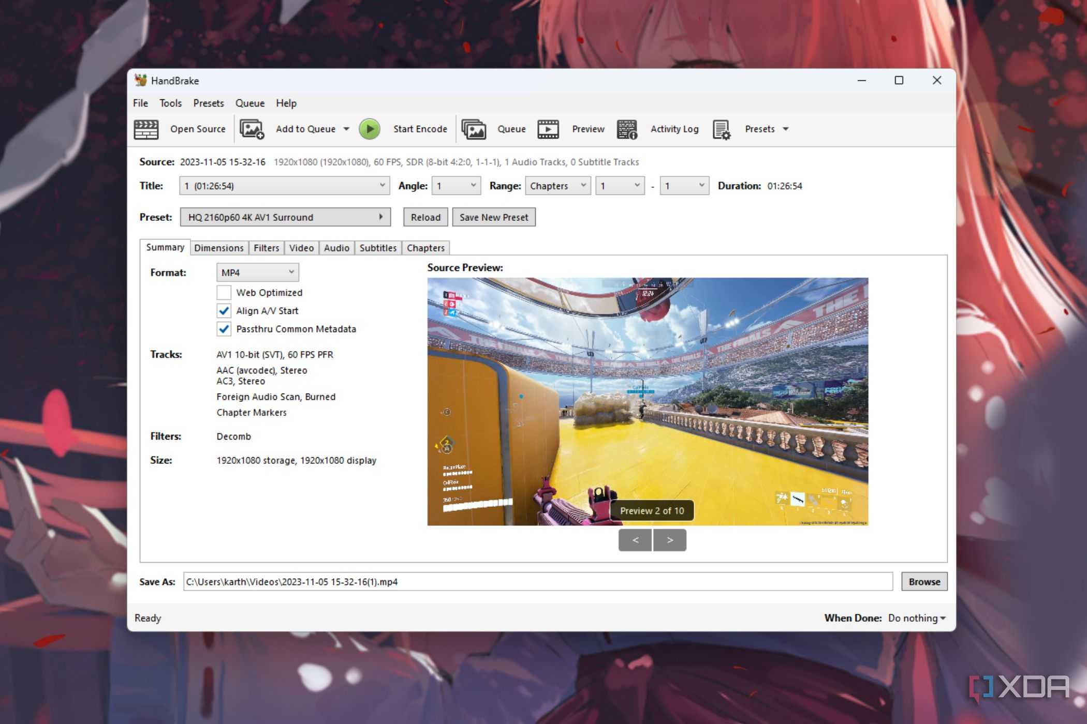
Task: Click the 'AV1 10-bit (SVT), 60 FPS PFR' track text
Action: click(275, 355)
